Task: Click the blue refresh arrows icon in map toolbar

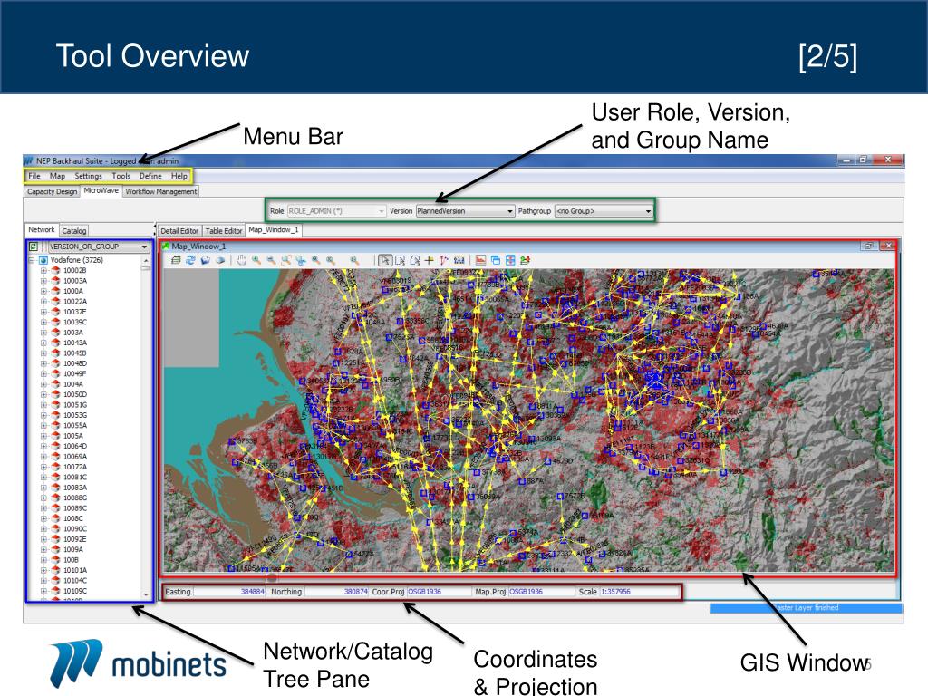Action: 190,260
